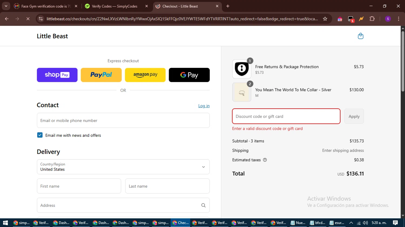Click the Last name field
Viewport: 405px width, 227px height.
(167, 186)
